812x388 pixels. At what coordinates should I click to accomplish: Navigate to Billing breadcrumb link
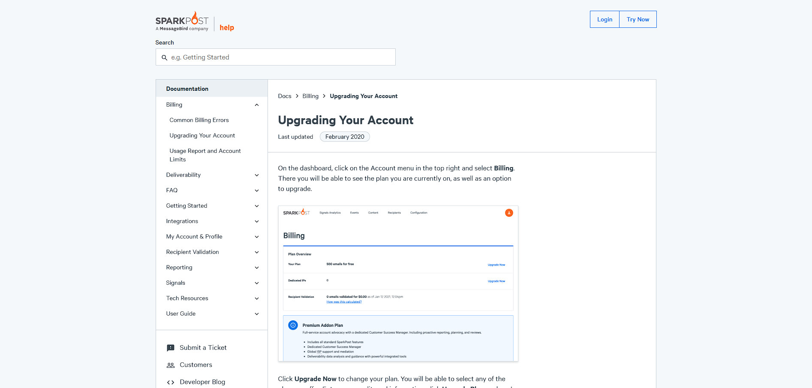tap(310, 96)
